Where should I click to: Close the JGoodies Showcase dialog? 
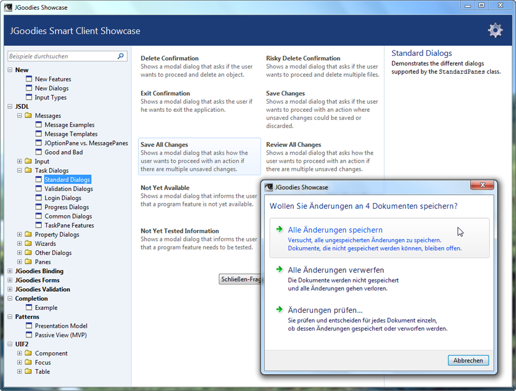(x=482, y=185)
